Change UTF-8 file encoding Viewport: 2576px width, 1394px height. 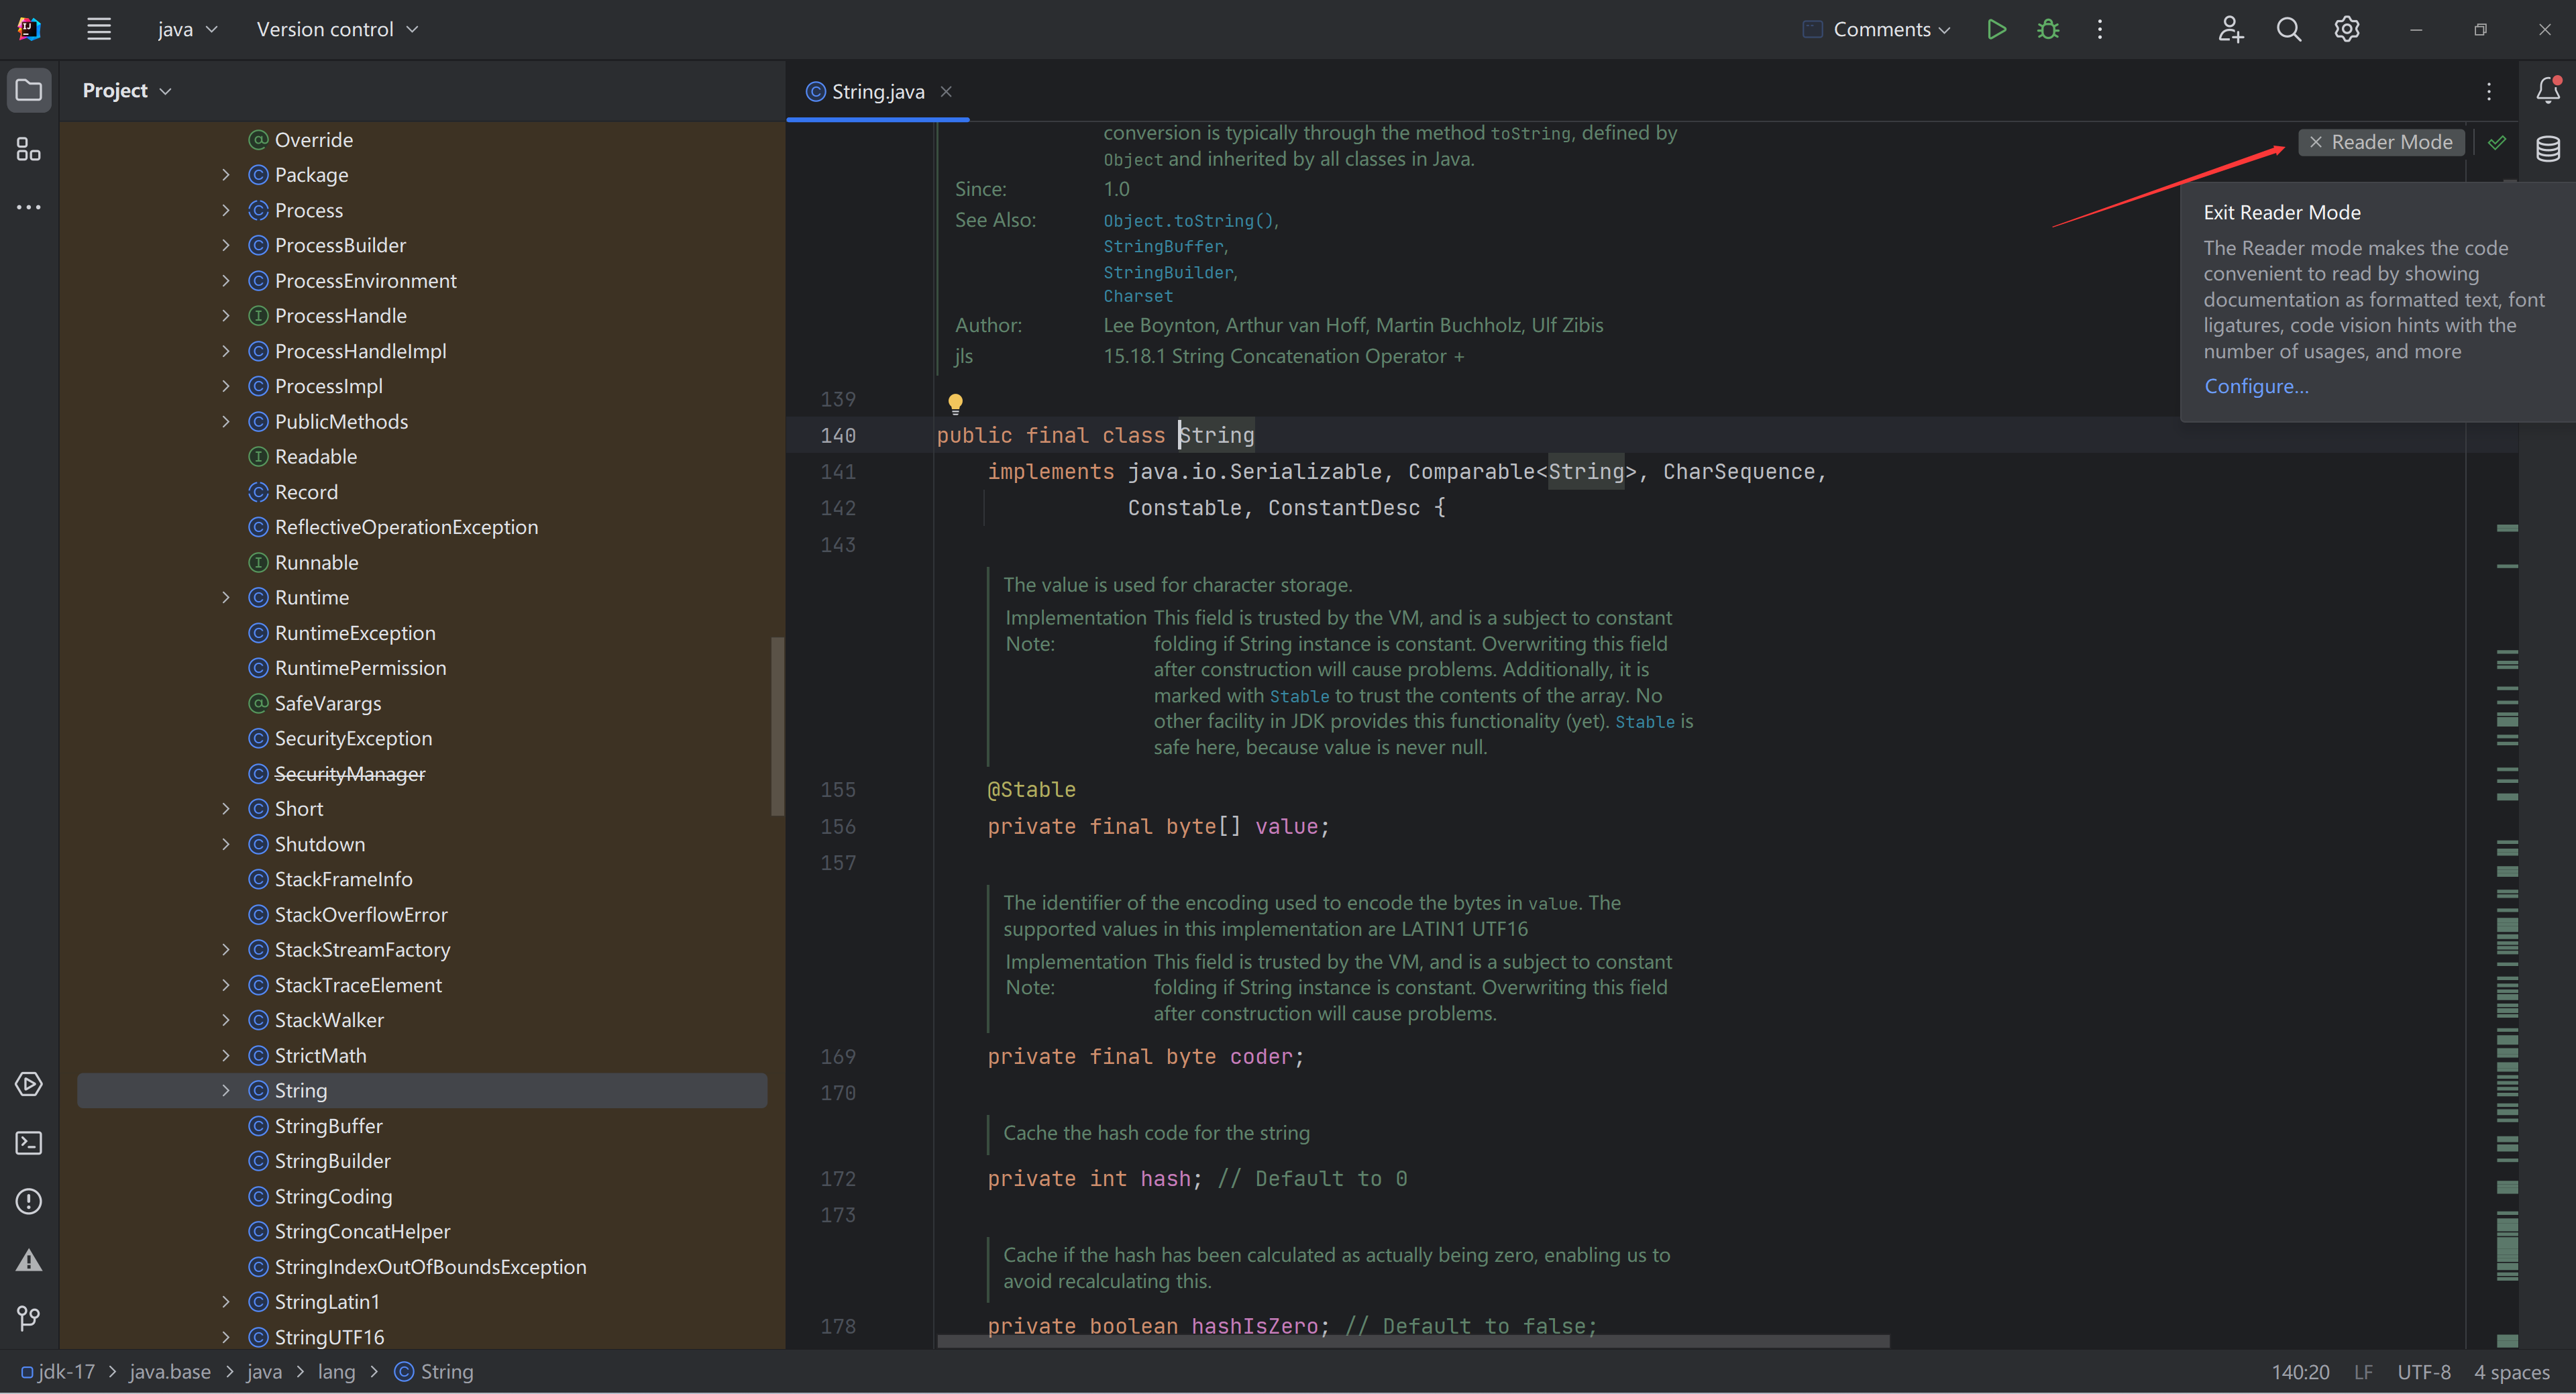pos(2423,1372)
